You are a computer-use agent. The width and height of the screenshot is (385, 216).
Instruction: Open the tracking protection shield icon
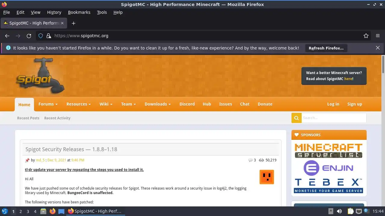tap(41, 36)
